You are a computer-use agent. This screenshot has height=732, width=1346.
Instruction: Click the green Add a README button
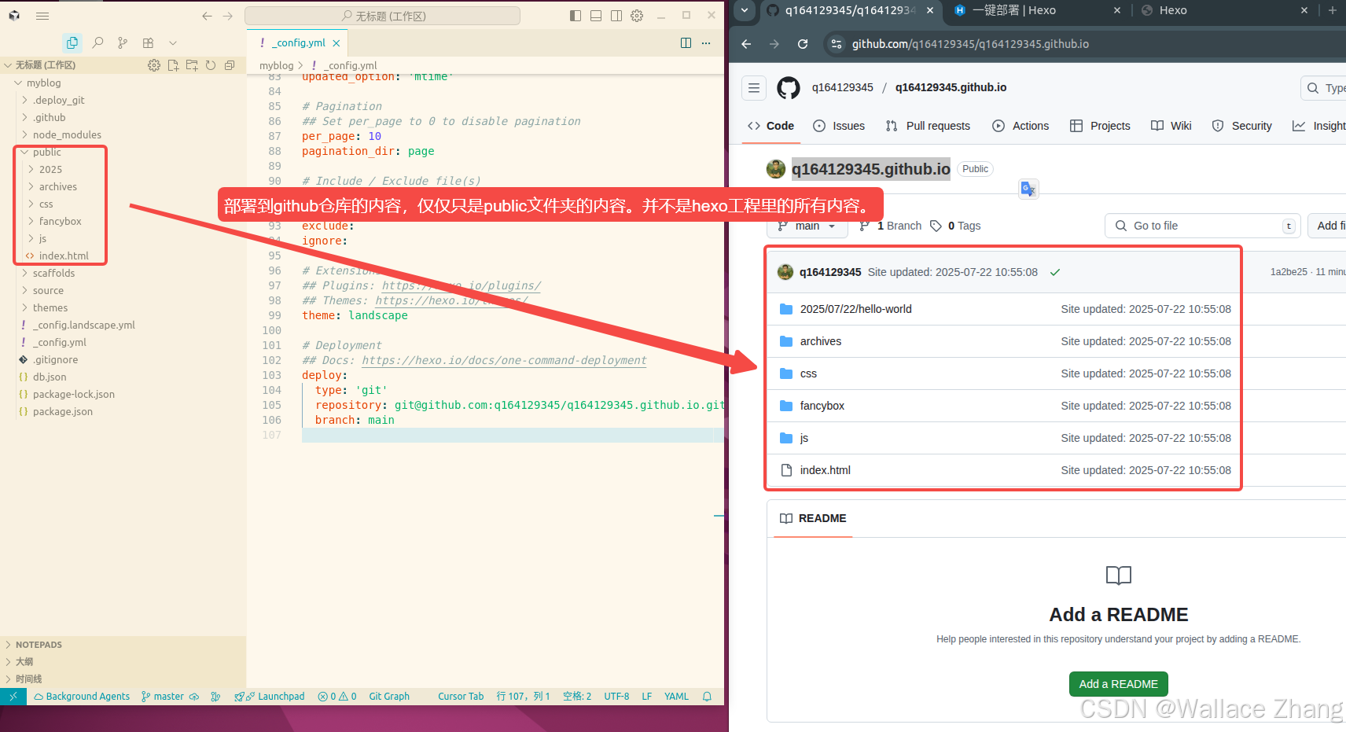1118,684
